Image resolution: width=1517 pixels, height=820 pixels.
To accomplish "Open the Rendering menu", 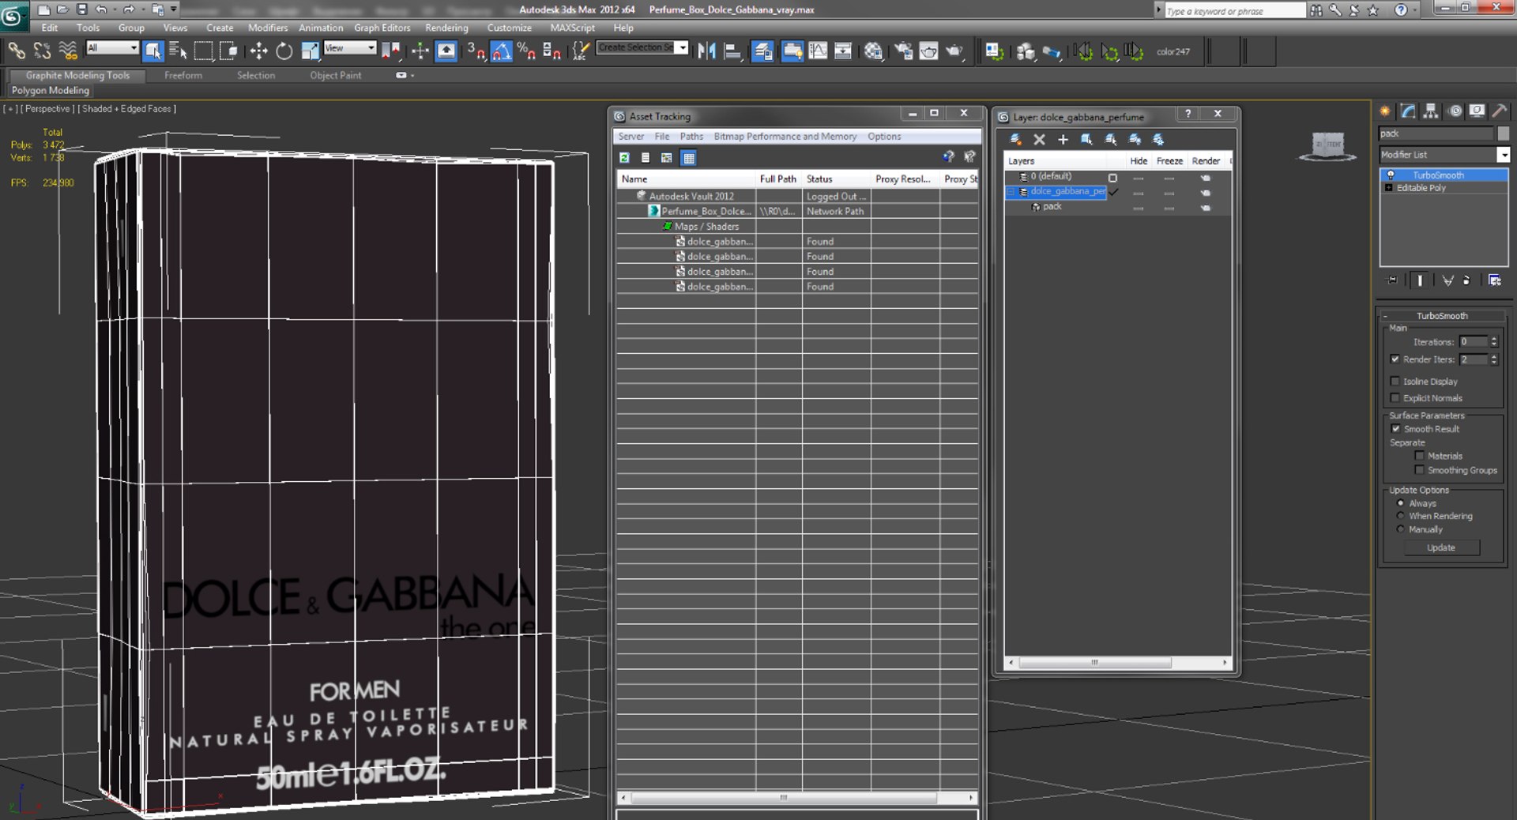I will (x=446, y=28).
